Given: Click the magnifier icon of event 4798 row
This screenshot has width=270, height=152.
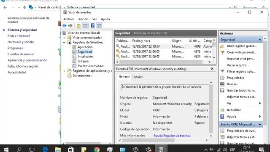Looking at the screenshot, I should pyautogui.click(x=118, y=46).
